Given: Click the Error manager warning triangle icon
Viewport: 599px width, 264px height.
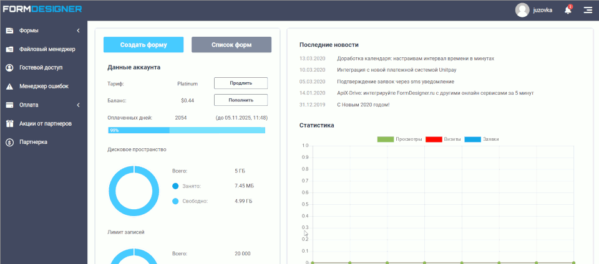Looking at the screenshot, I should click(10, 87).
